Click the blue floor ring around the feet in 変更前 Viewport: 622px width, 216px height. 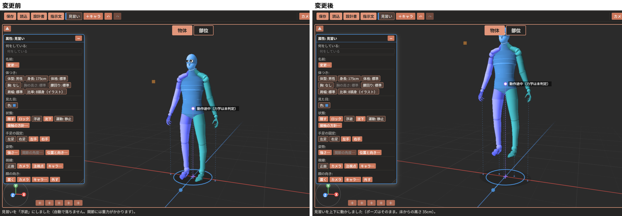pos(192,177)
